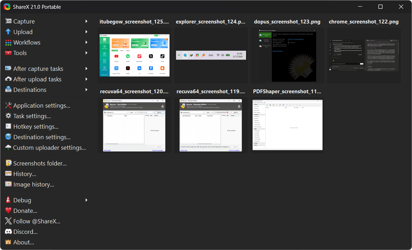Open the After capture tasks menu label
412x250 pixels.
38,68
